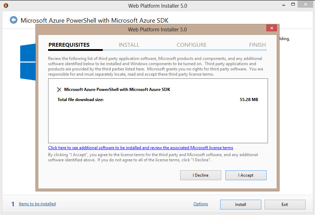Click the main page title Microsoft Azure PowerShell heading
Screen dimensions: 315x215
pos(94,21)
